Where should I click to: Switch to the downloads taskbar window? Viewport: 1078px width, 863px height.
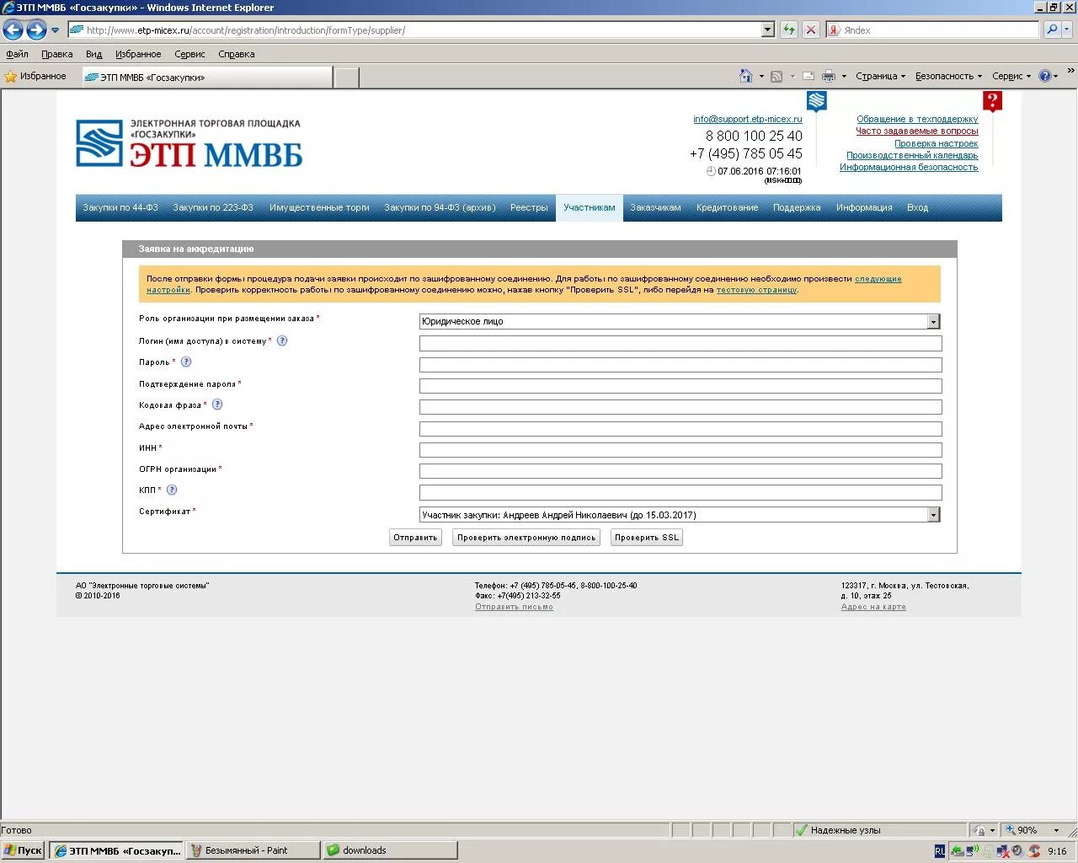click(x=391, y=850)
